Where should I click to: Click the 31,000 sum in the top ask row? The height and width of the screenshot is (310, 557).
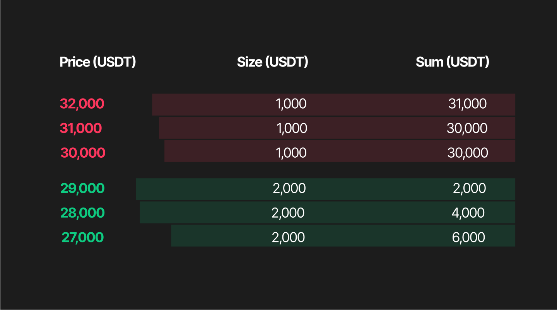pos(468,104)
